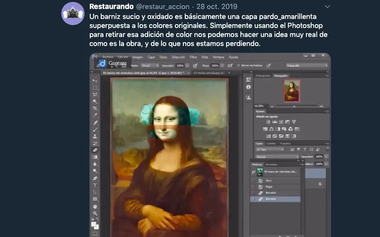
Task: Click the lock icon in Layers panel
Action: click(x=320, y=184)
